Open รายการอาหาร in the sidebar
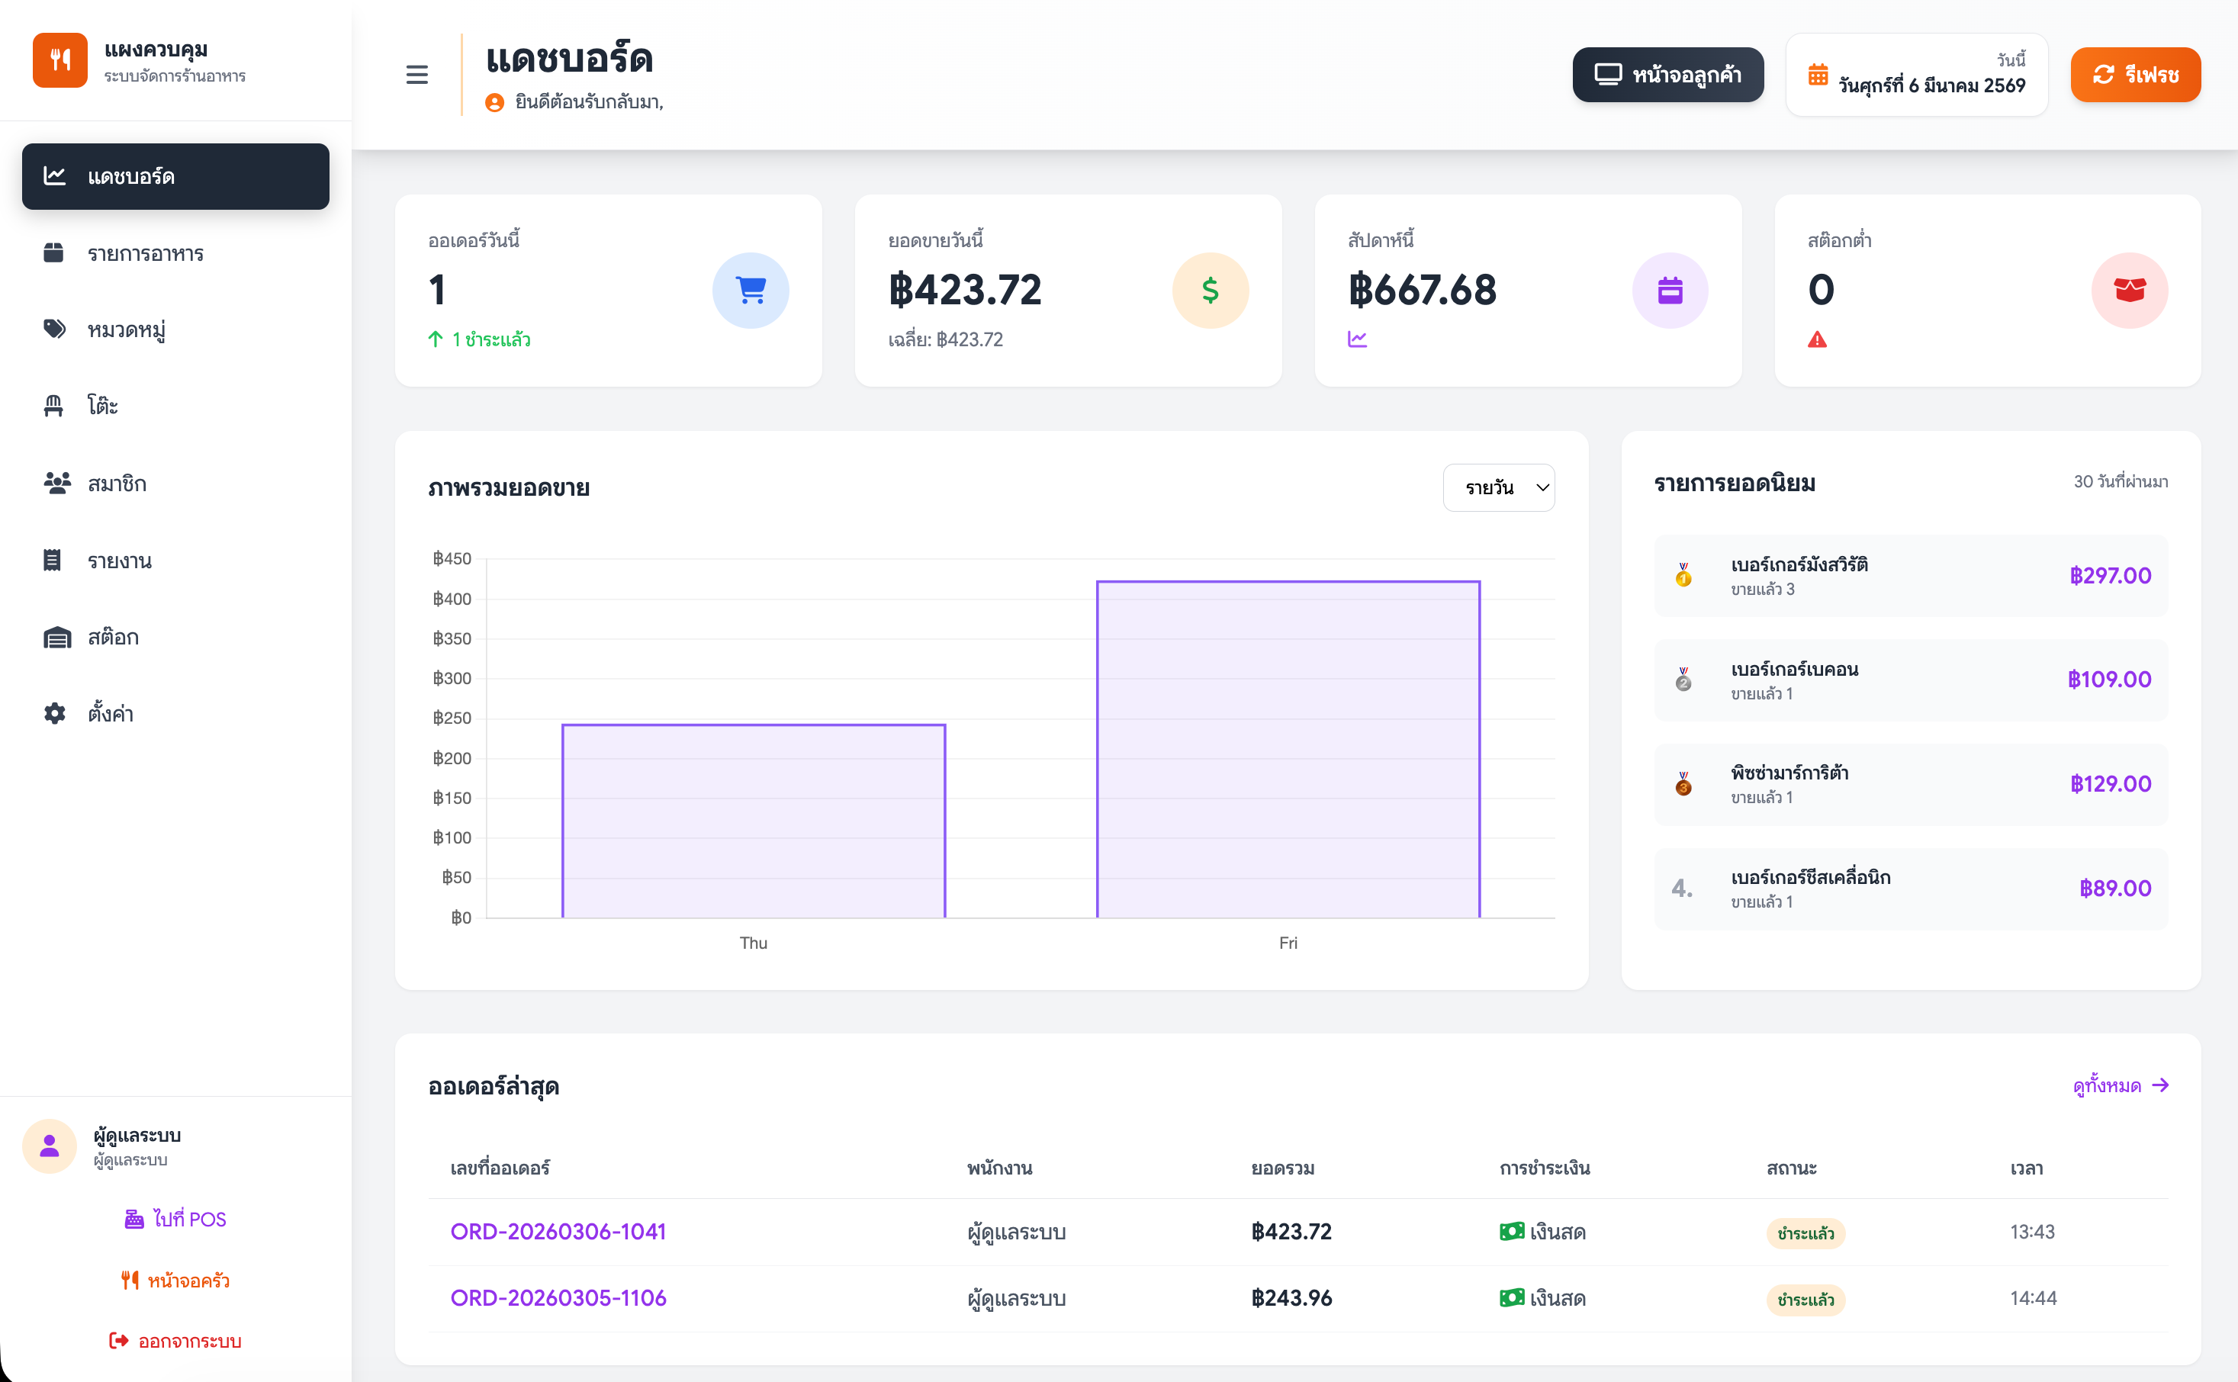The width and height of the screenshot is (2238, 1382). 145,253
